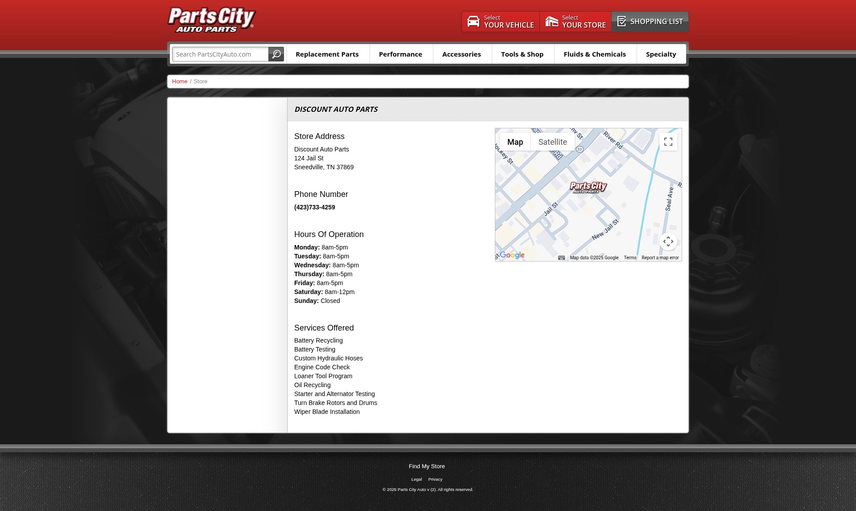Switch map to Satellite view
The height and width of the screenshot is (511, 856).
552,142
